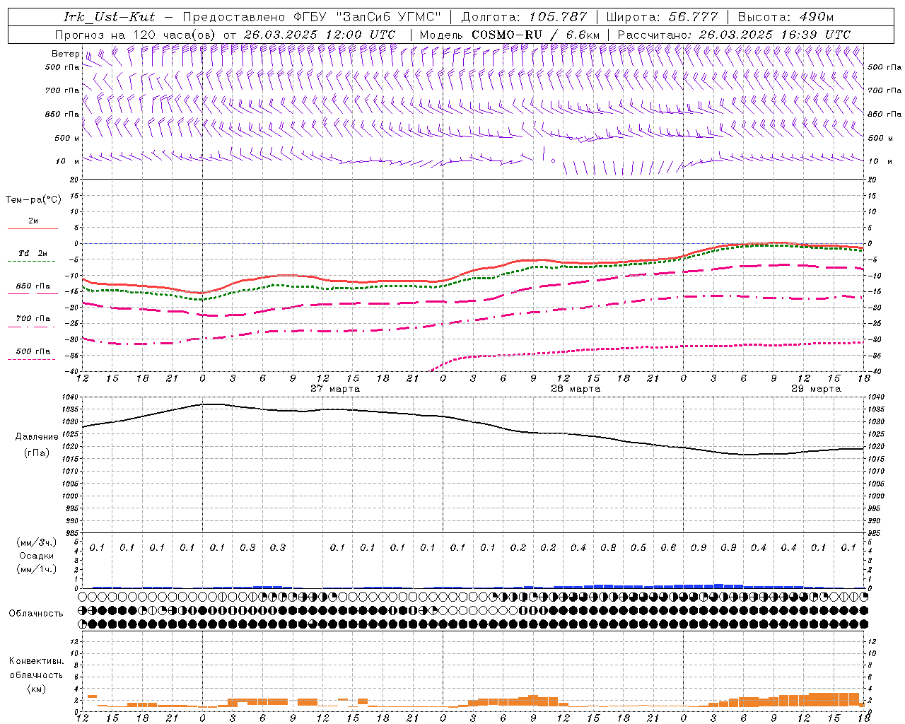Click the model name "COSMO-RU / 6.6км"

click(x=536, y=35)
